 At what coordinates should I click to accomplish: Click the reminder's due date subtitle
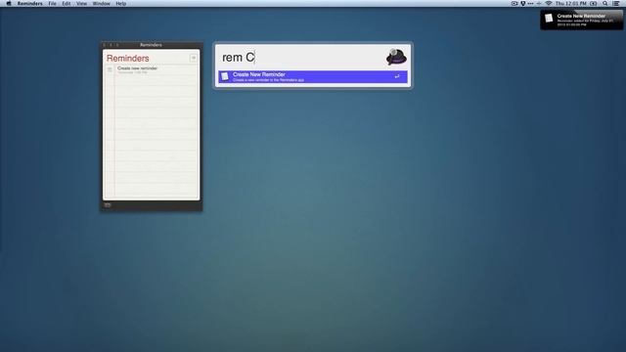(132, 72)
